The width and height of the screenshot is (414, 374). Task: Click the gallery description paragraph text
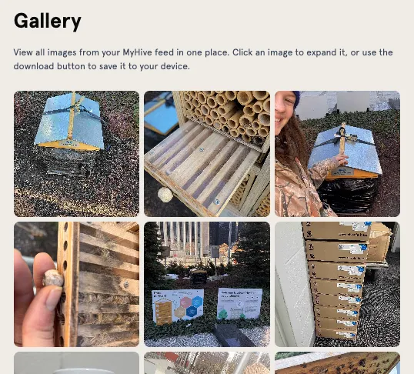point(203,59)
